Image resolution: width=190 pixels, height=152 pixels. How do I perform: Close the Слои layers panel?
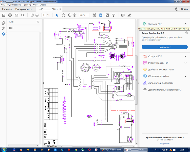click(38, 22)
